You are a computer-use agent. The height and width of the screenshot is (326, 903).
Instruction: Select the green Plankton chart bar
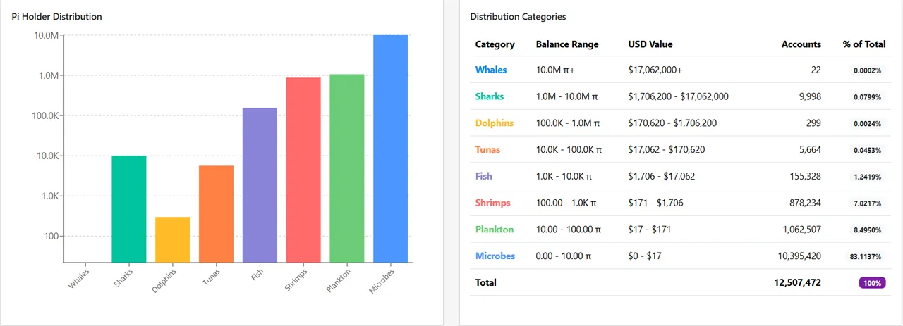click(x=346, y=168)
